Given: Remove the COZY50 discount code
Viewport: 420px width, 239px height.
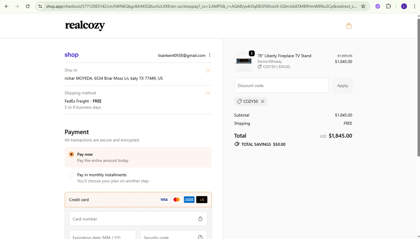Looking at the screenshot, I should click(x=262, y=101).
